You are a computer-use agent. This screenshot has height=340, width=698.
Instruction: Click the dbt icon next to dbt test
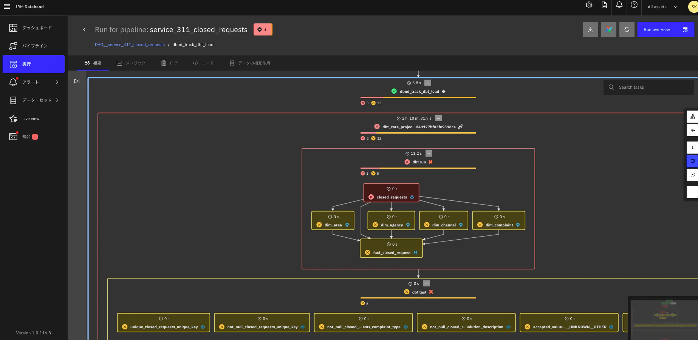(431, 292)
